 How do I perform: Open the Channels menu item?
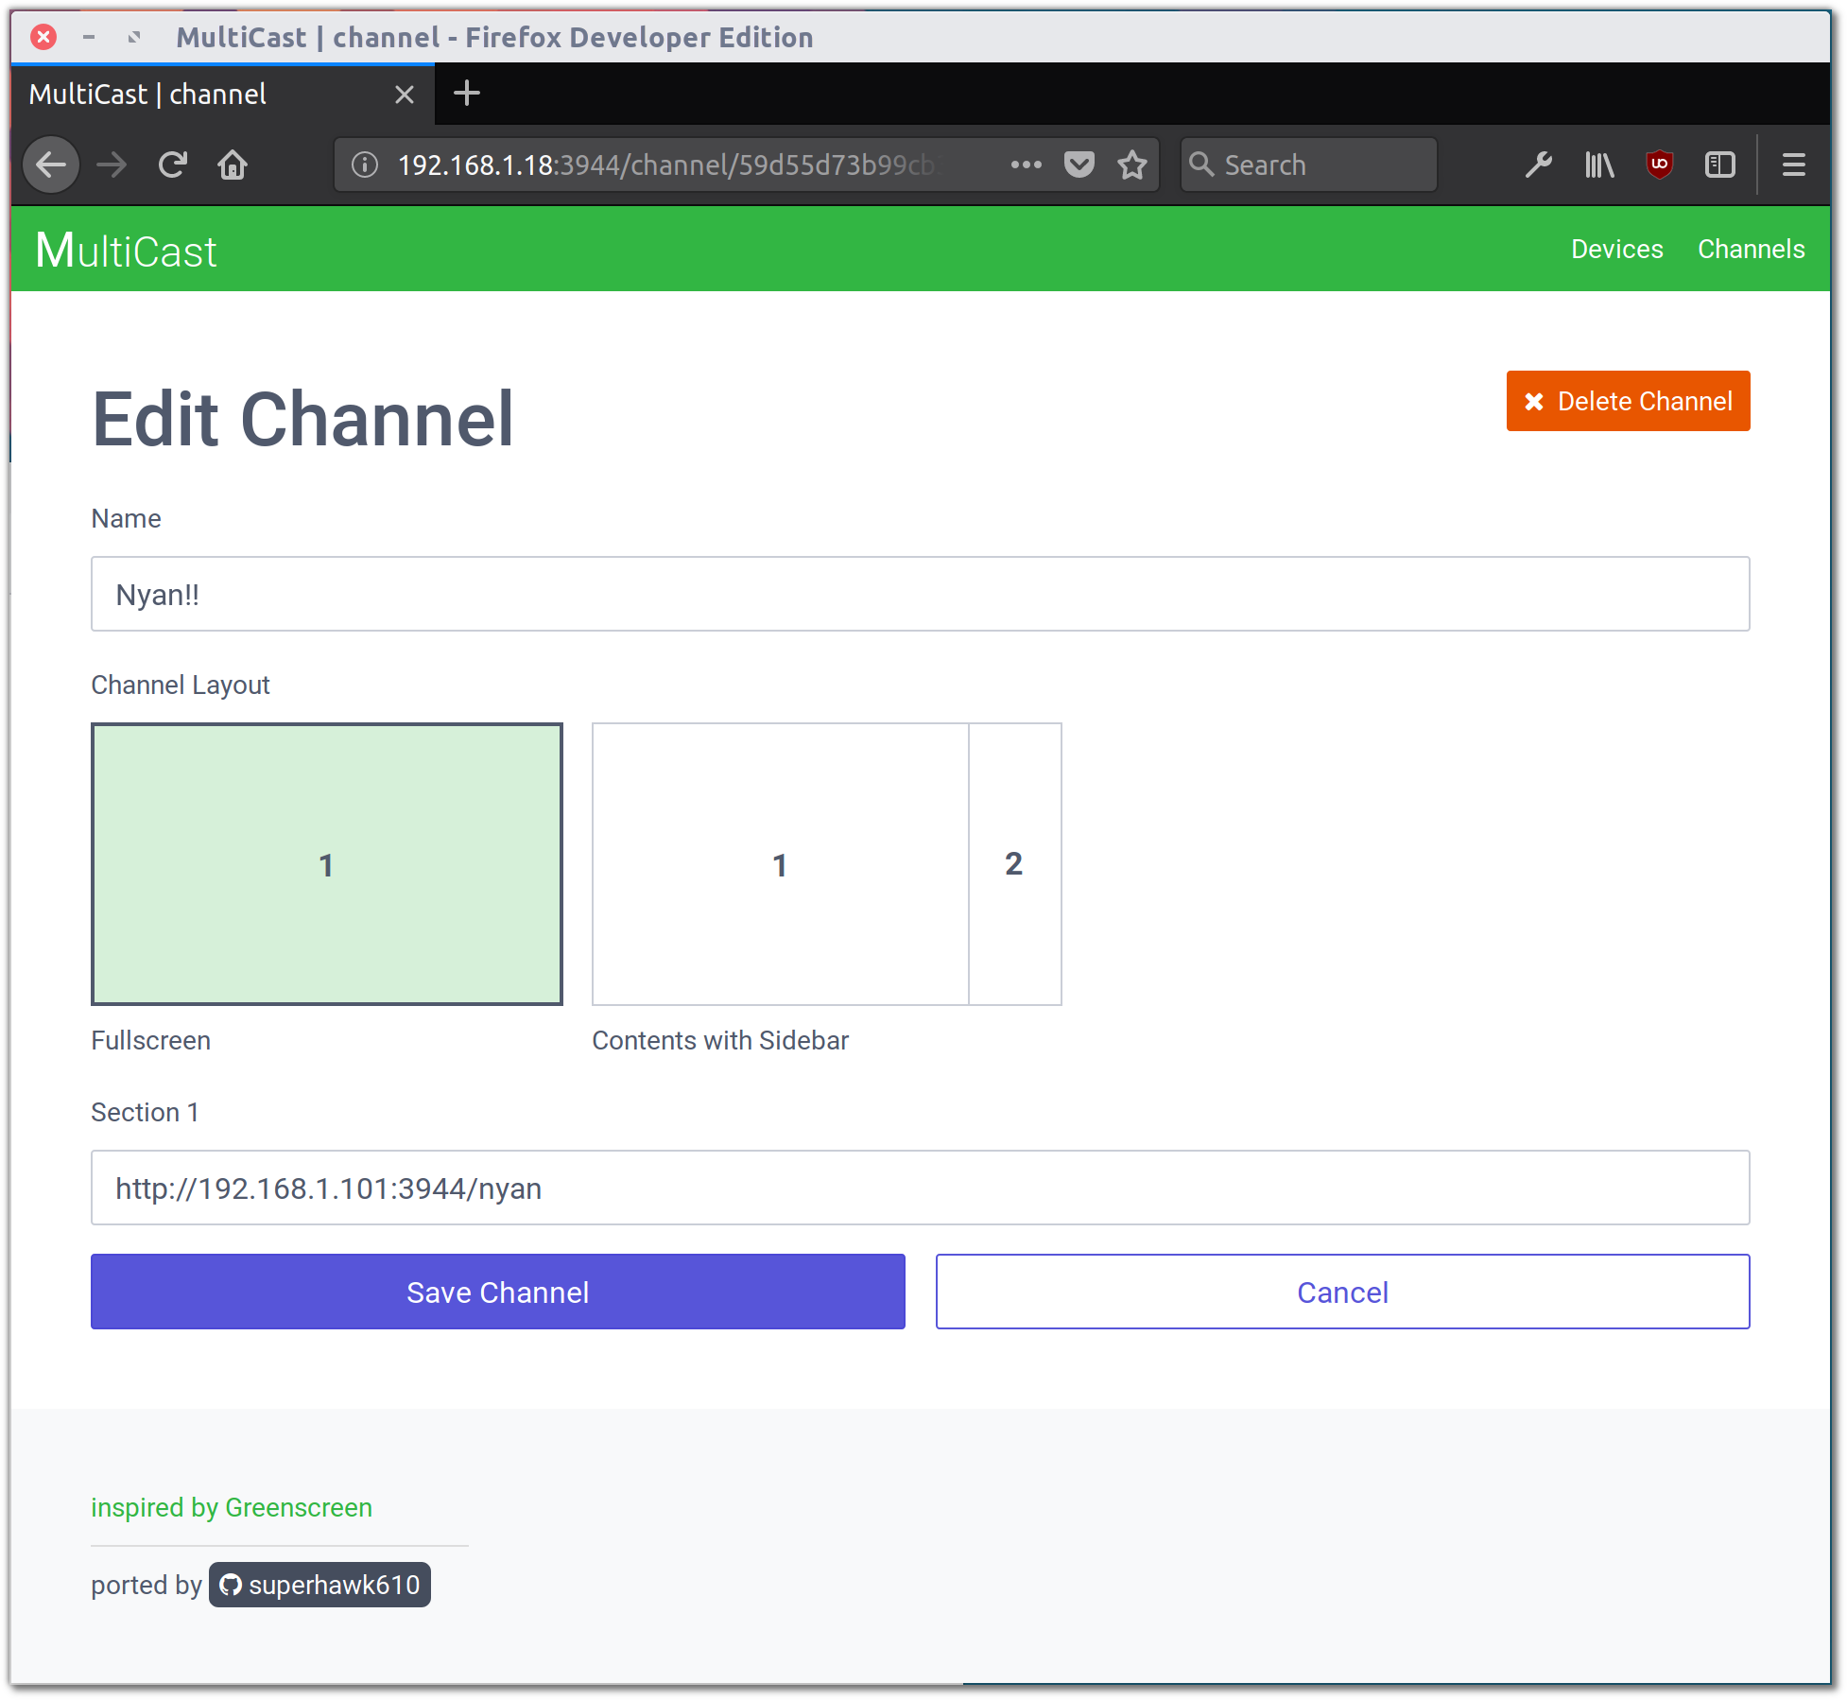point(1751,248)
